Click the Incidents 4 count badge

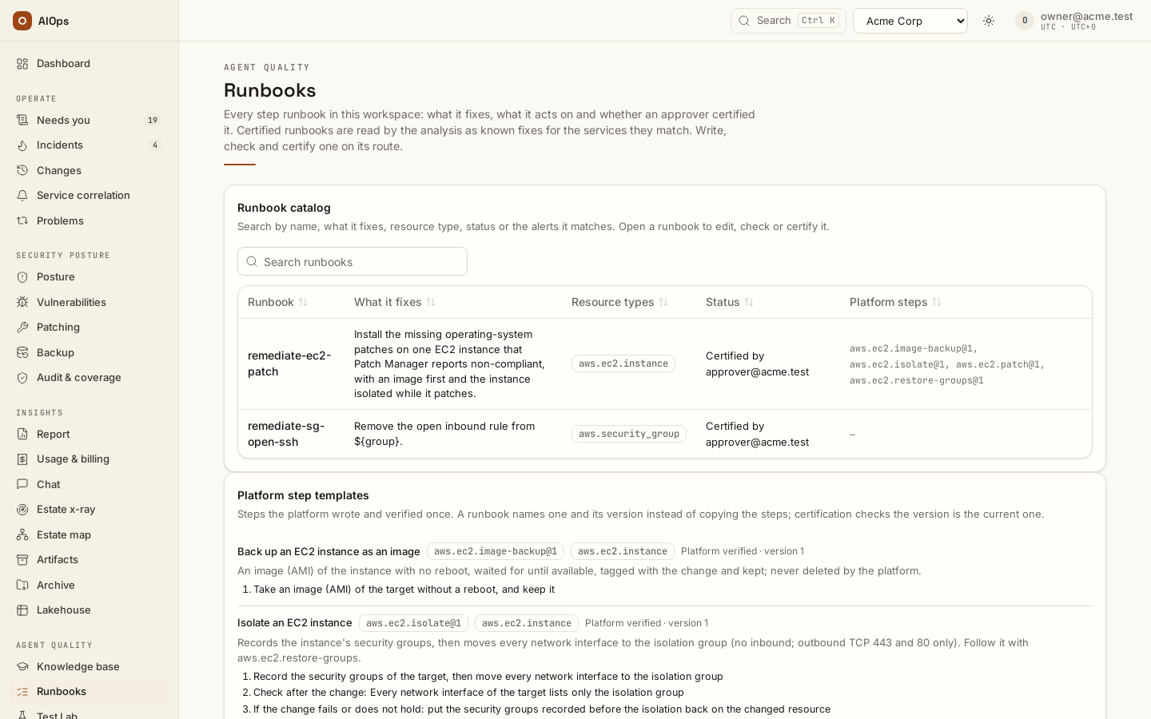(x=155, y=145)
